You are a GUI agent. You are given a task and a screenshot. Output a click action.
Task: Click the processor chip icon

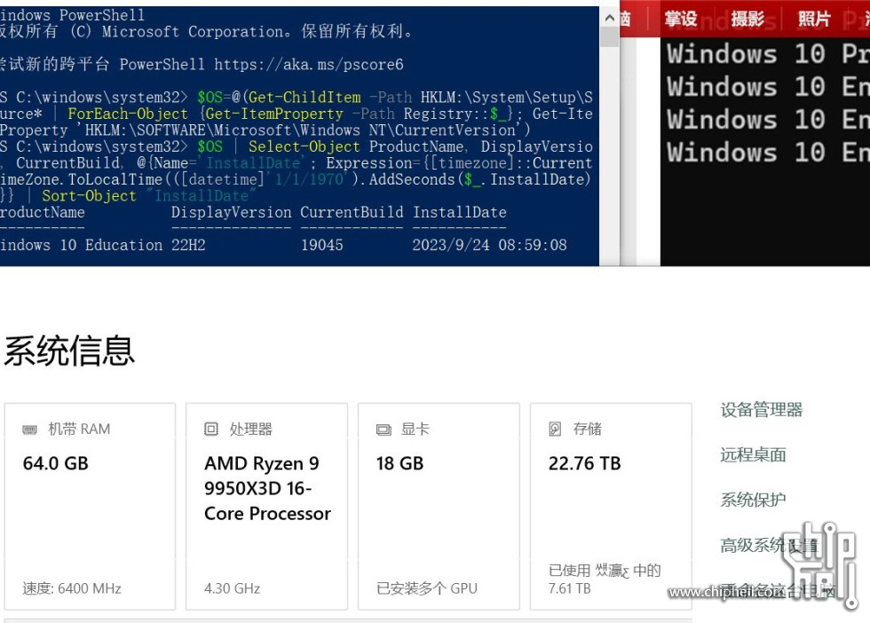(211, 429)
